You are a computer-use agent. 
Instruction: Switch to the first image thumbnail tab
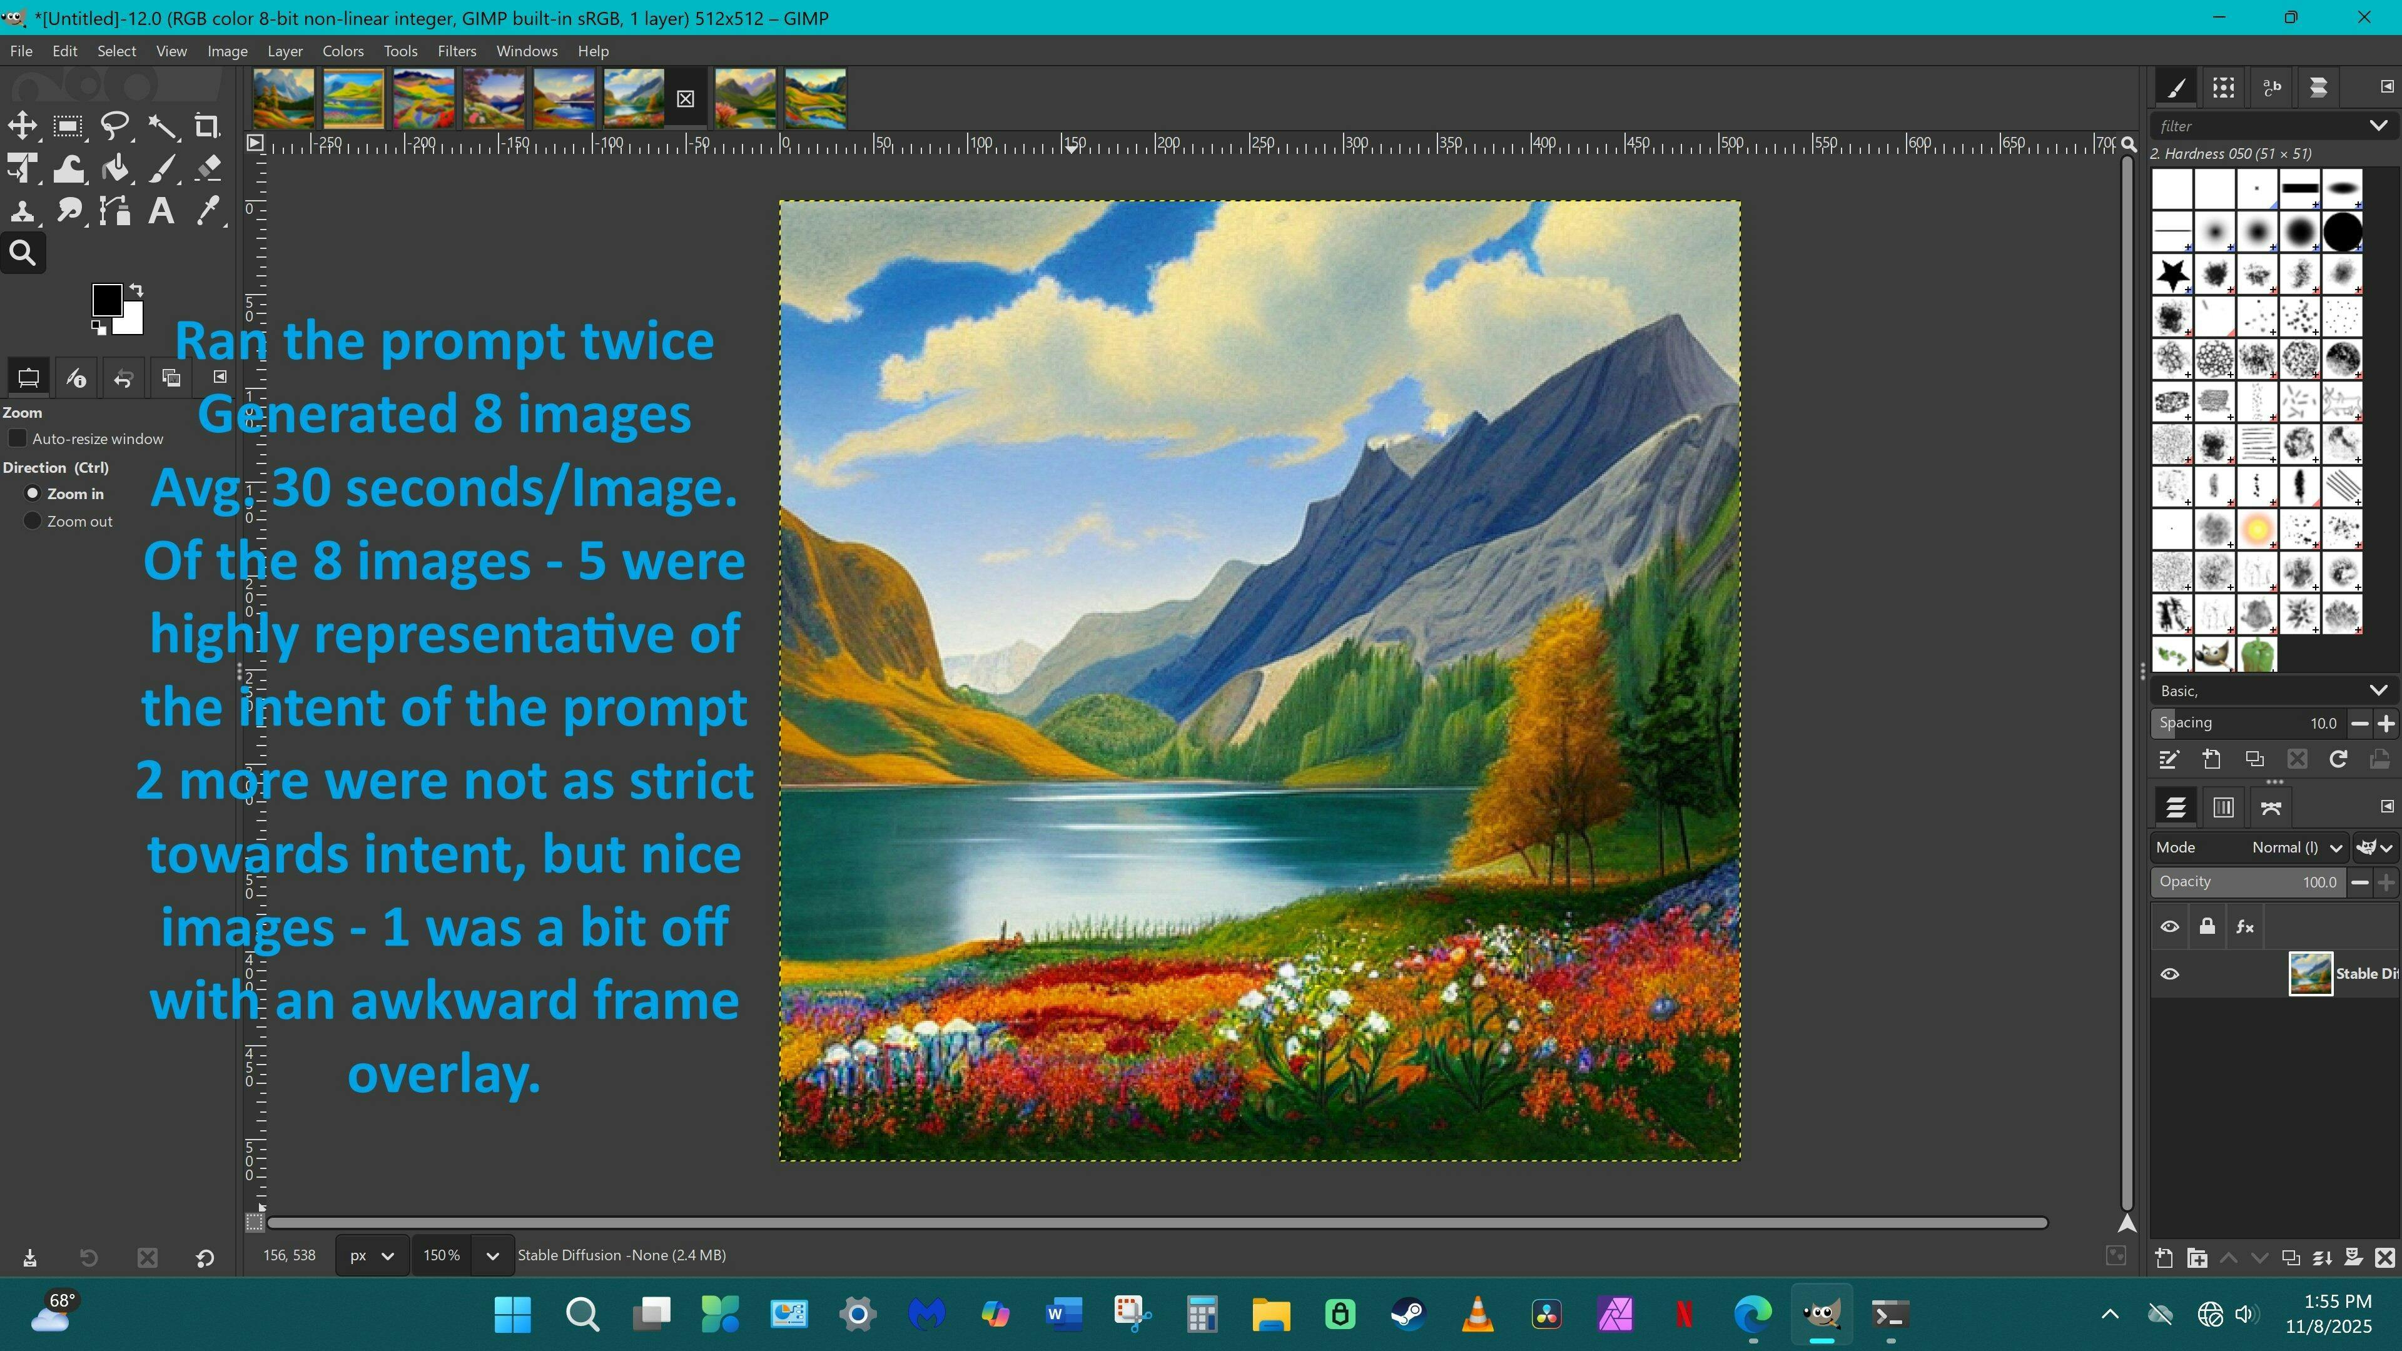(x=283, y=98)
